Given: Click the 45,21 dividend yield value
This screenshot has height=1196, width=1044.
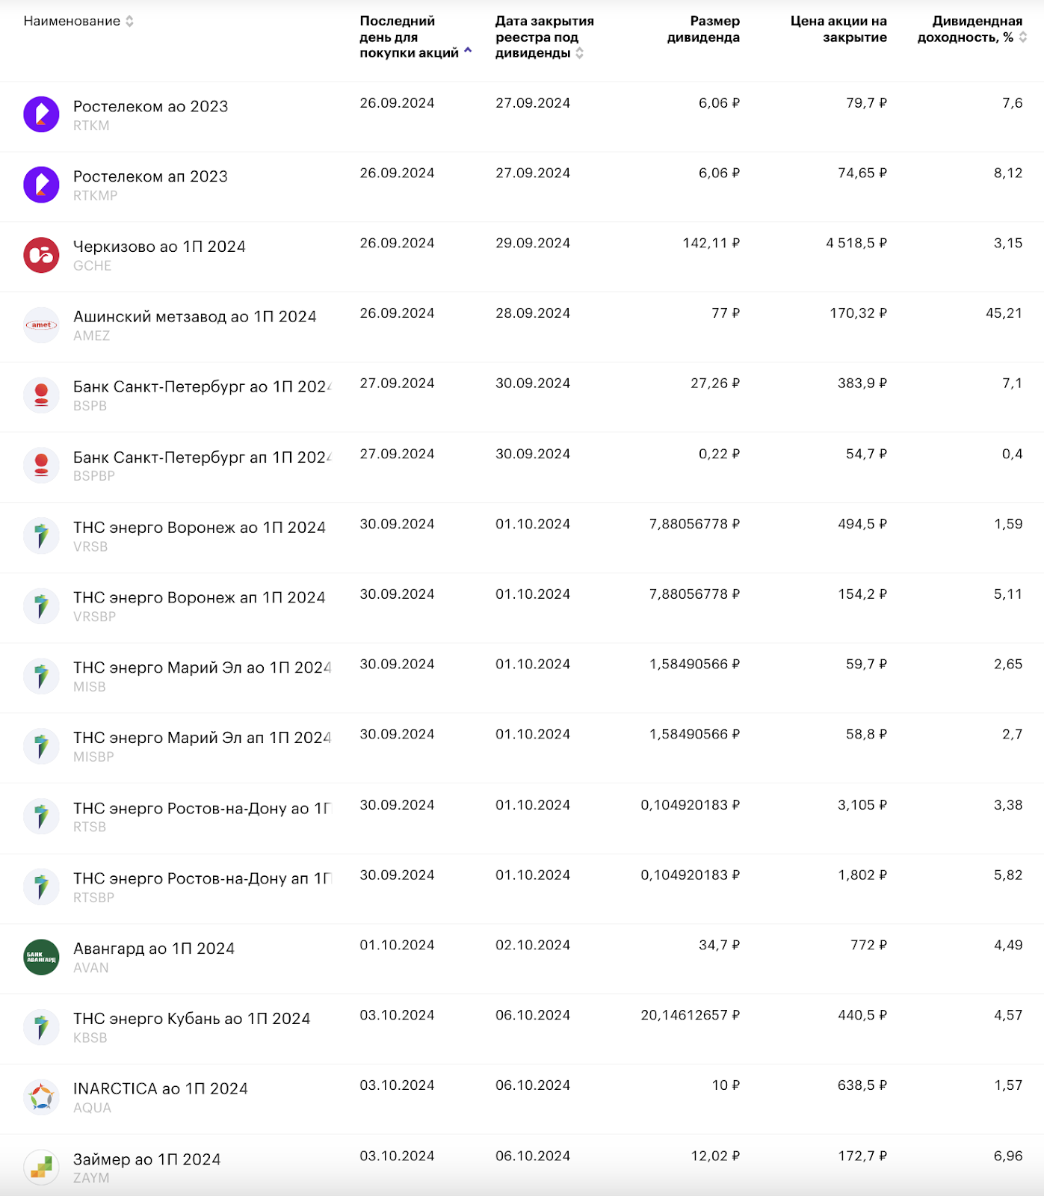Looking at the screenshot, I should click(x=1004, y=313).
